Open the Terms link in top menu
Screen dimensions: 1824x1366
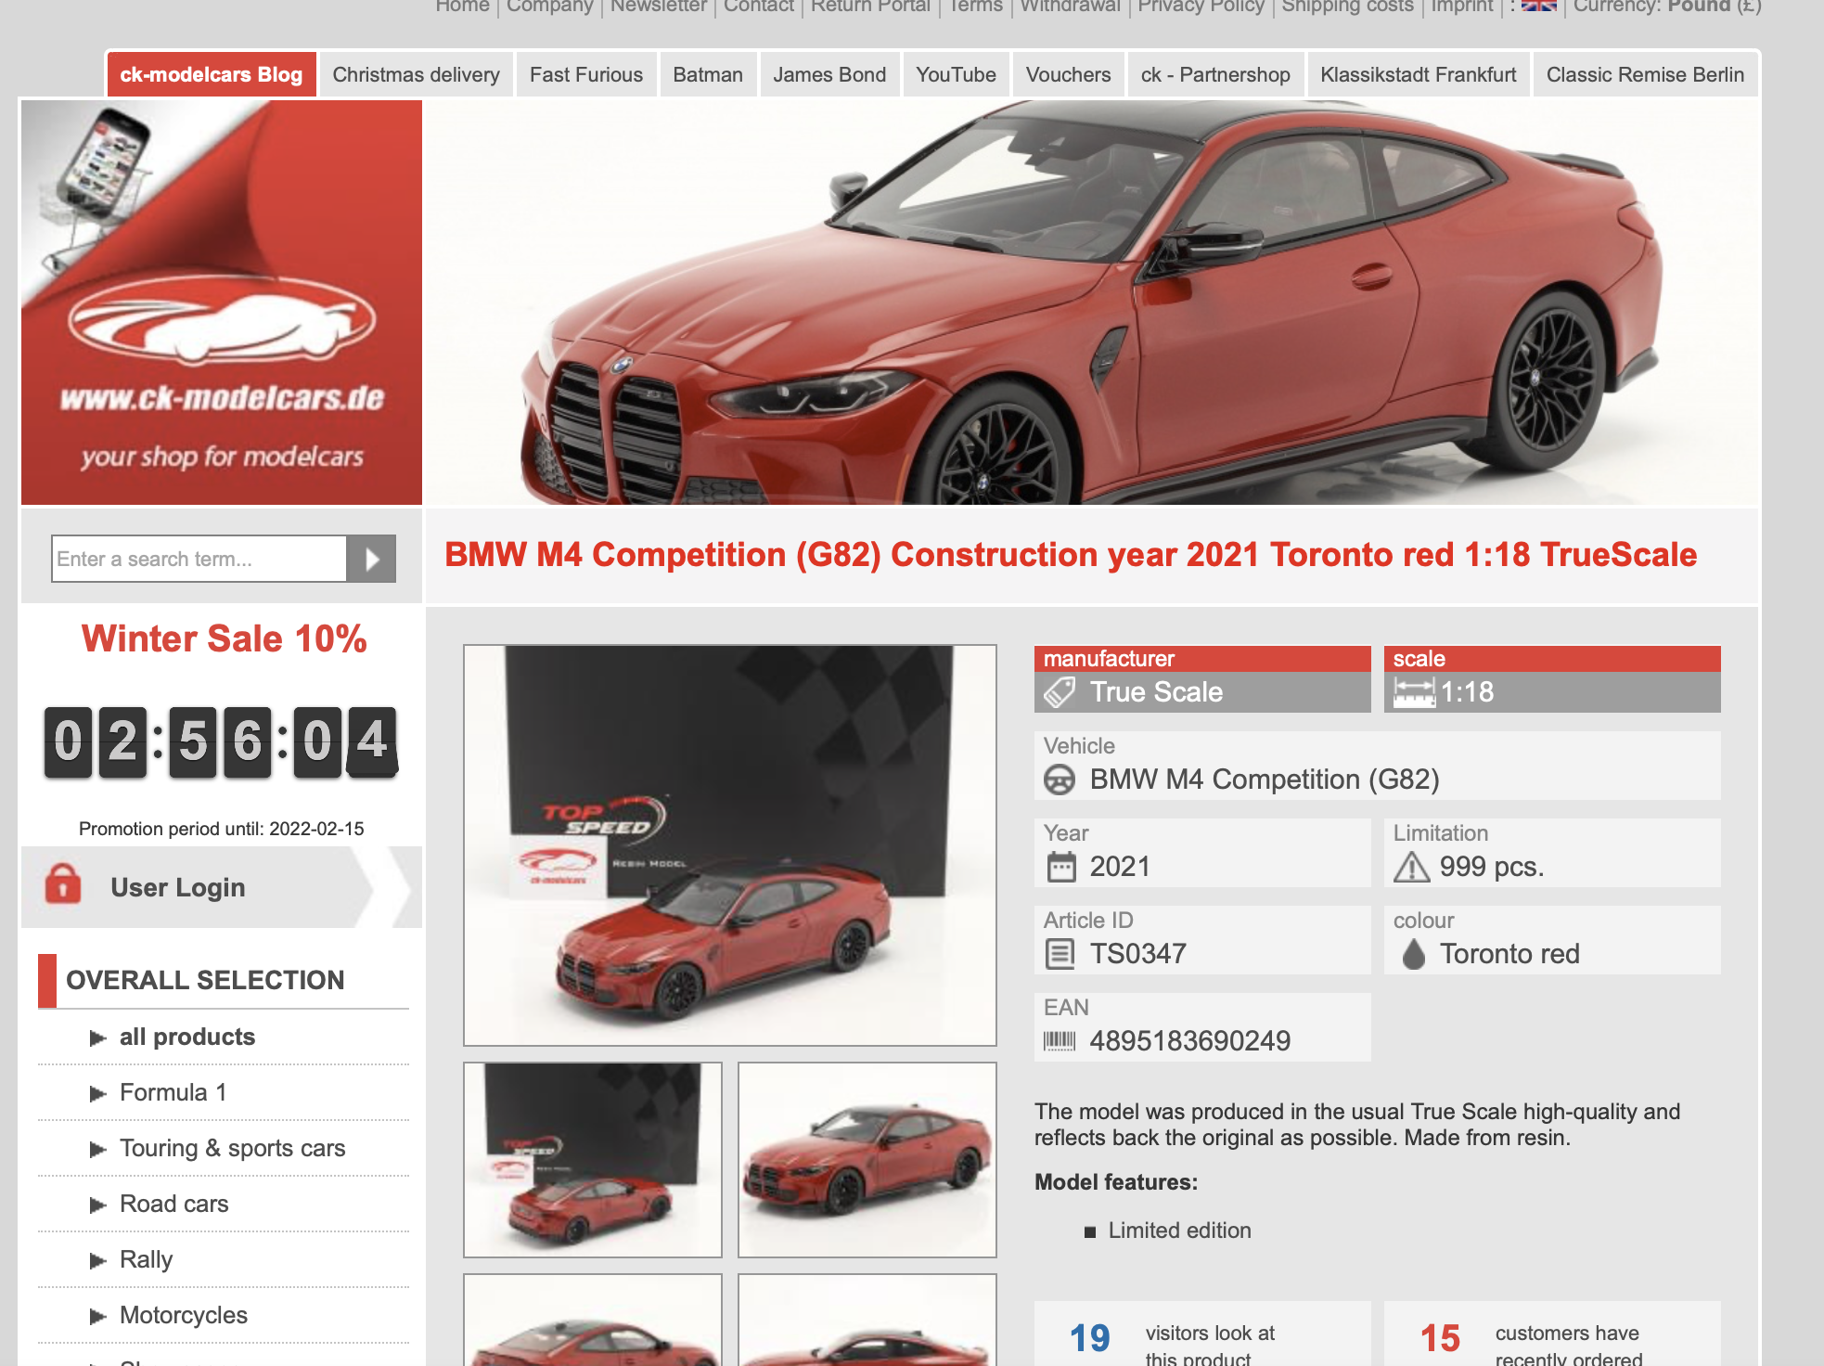975,6
